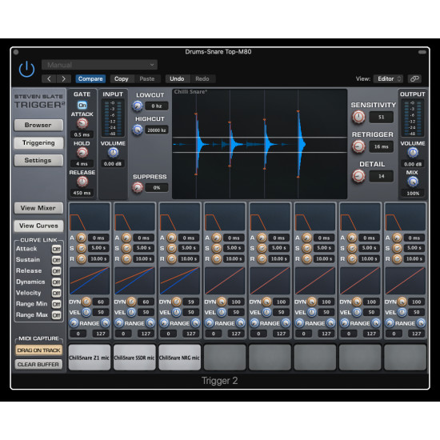Click the Detail knob

pos(358,176)
